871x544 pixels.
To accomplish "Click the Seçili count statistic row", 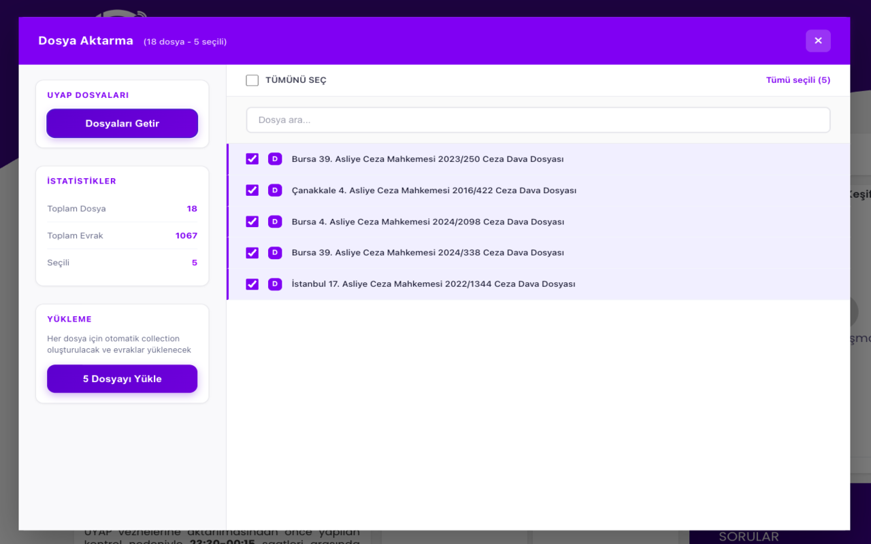I will 122,263.
